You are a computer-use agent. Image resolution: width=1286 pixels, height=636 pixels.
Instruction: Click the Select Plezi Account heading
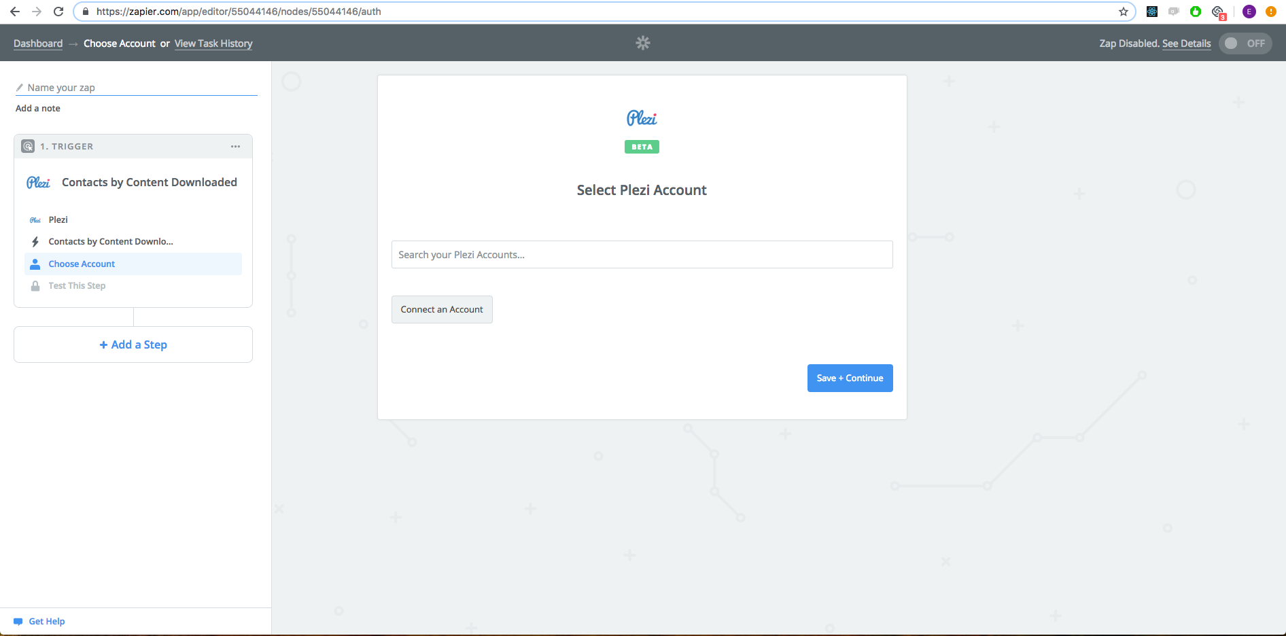tap(642, 190)
